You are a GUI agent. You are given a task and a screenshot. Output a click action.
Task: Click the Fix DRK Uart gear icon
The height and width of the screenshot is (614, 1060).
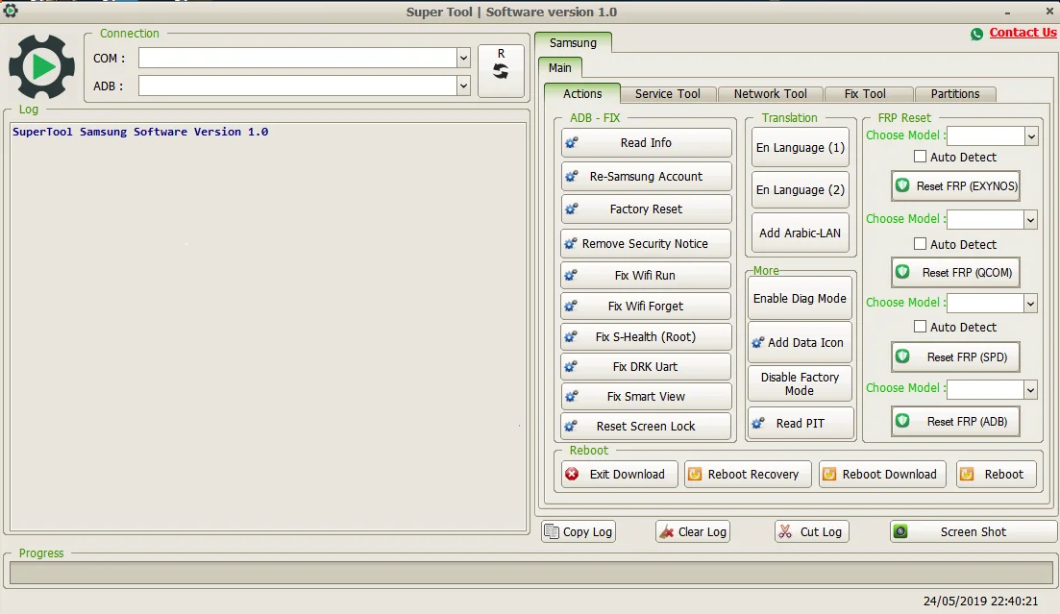(x=571, y=366)
